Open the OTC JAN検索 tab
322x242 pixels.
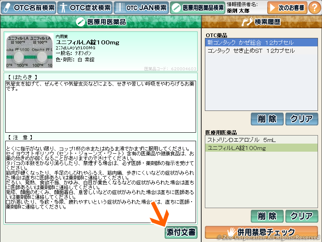pyautogui.click(x=141, y=8)
